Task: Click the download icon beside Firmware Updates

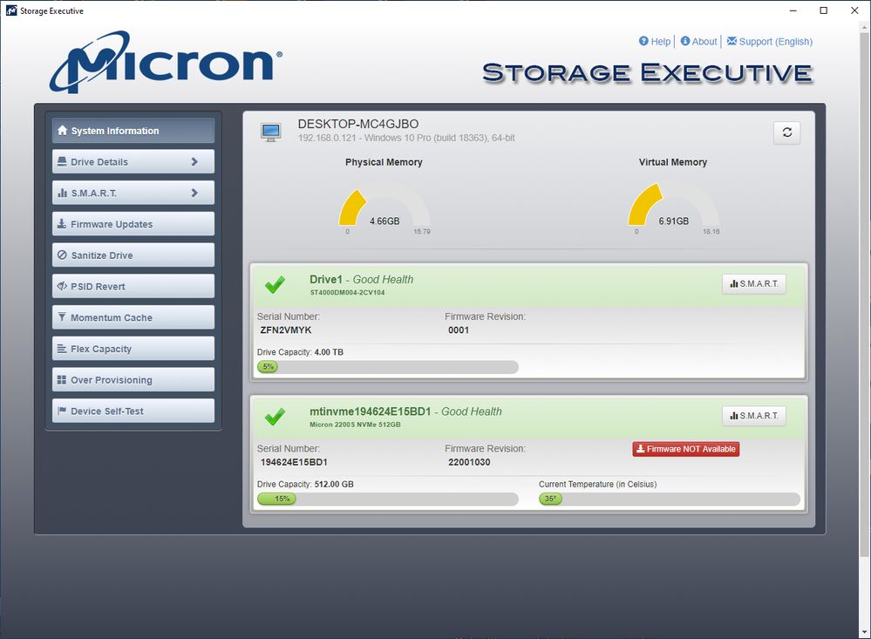Action: coord(62,223)
